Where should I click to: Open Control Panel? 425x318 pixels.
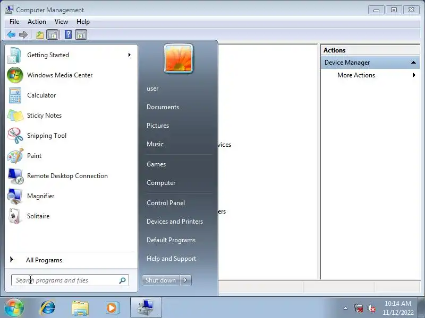(x=166, y=203)
